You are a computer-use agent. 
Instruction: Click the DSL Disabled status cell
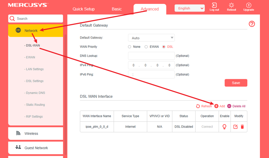pos(184,127)
